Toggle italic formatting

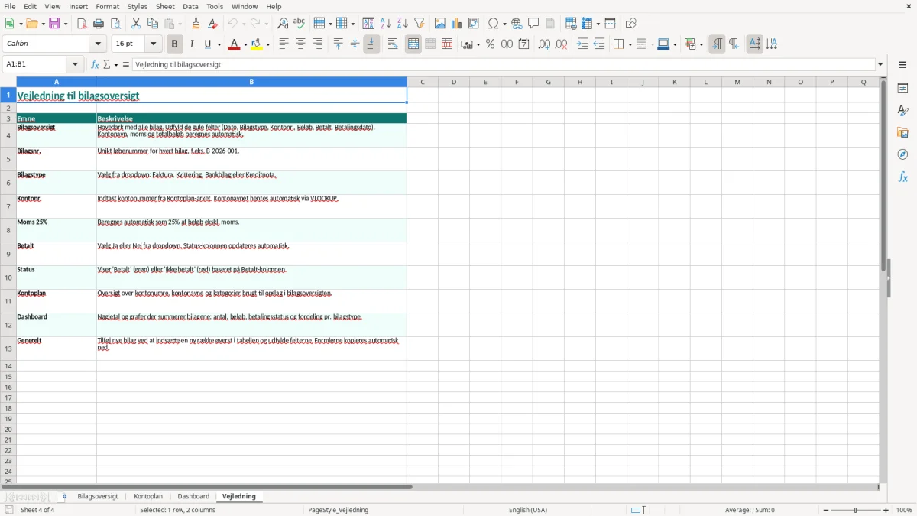pos(192,44)
